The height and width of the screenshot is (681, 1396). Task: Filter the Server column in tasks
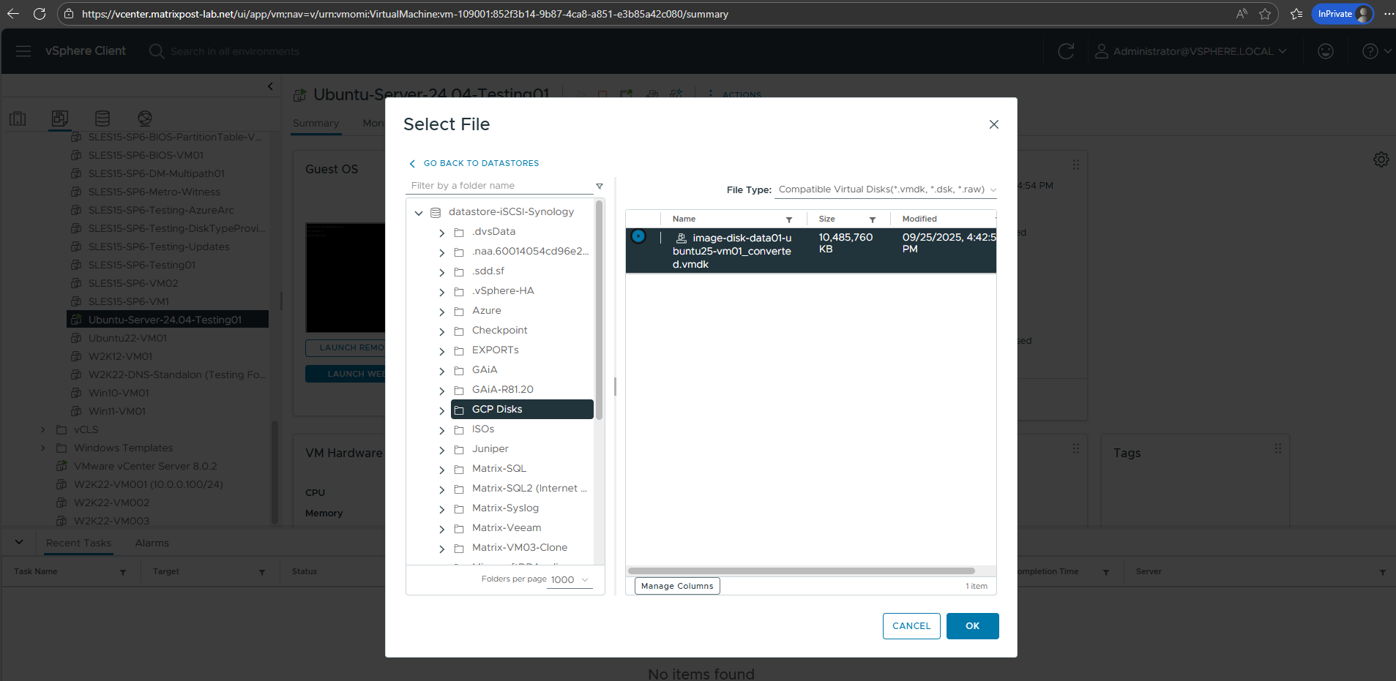[x=1383, y=572]
